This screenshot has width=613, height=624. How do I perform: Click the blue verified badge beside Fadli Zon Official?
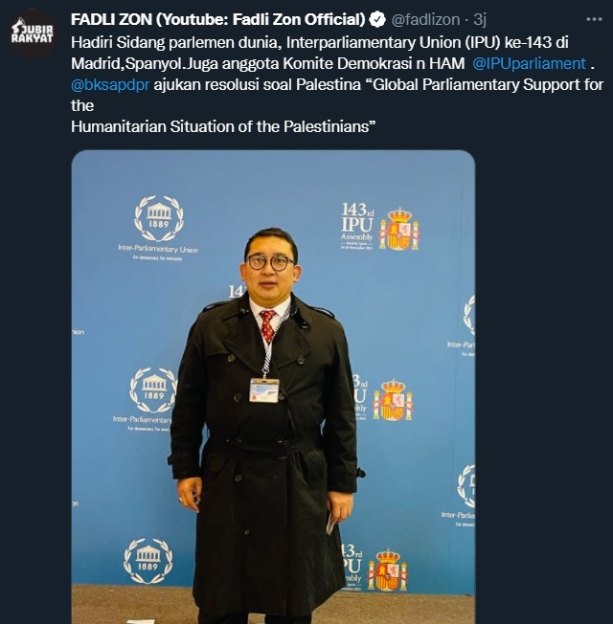click(377, 19)
